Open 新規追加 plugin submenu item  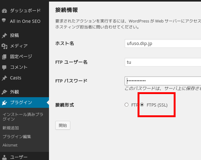click(11, 128)
